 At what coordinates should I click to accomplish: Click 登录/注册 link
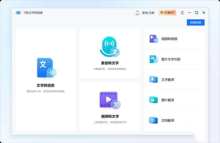(148, 13)
